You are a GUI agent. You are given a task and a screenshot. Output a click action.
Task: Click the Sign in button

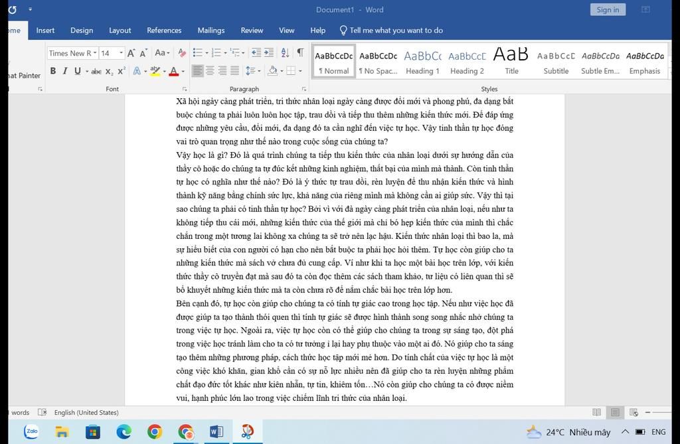pos(608,9)
